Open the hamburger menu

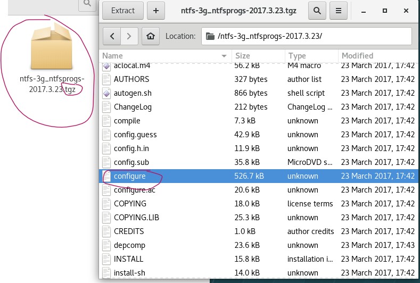(x=339, y=11)
